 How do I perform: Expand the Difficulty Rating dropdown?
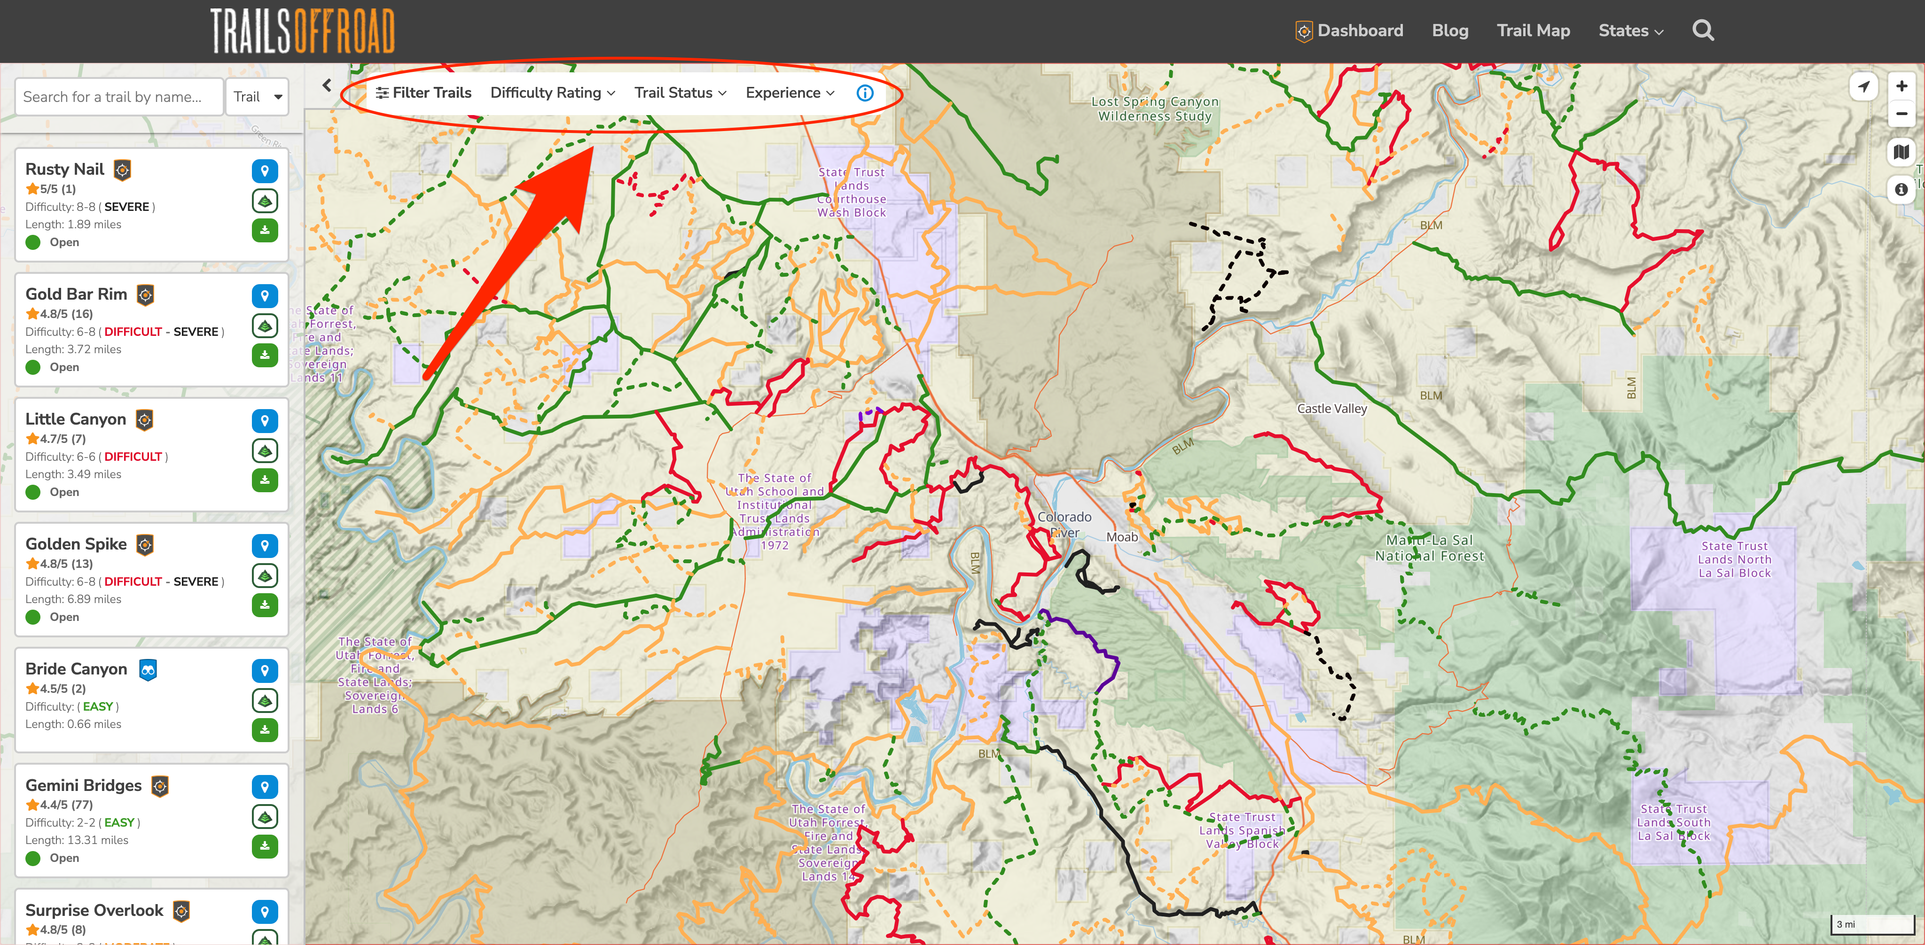pyautogui.click(x=552, y=93)
